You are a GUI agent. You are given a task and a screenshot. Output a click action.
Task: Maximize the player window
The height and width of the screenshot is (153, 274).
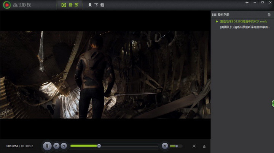tap(262, 2)
